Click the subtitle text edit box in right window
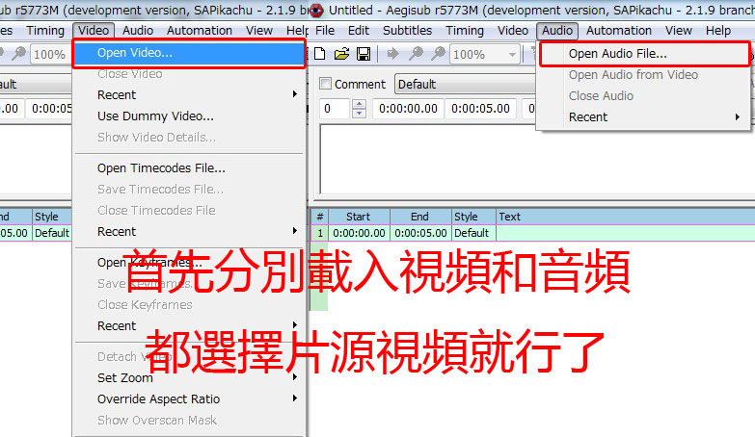755x437 pixels. (x=537, y=160)
